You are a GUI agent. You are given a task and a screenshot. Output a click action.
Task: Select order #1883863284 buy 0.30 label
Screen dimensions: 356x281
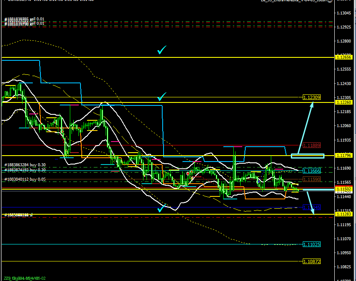[25, 165]
